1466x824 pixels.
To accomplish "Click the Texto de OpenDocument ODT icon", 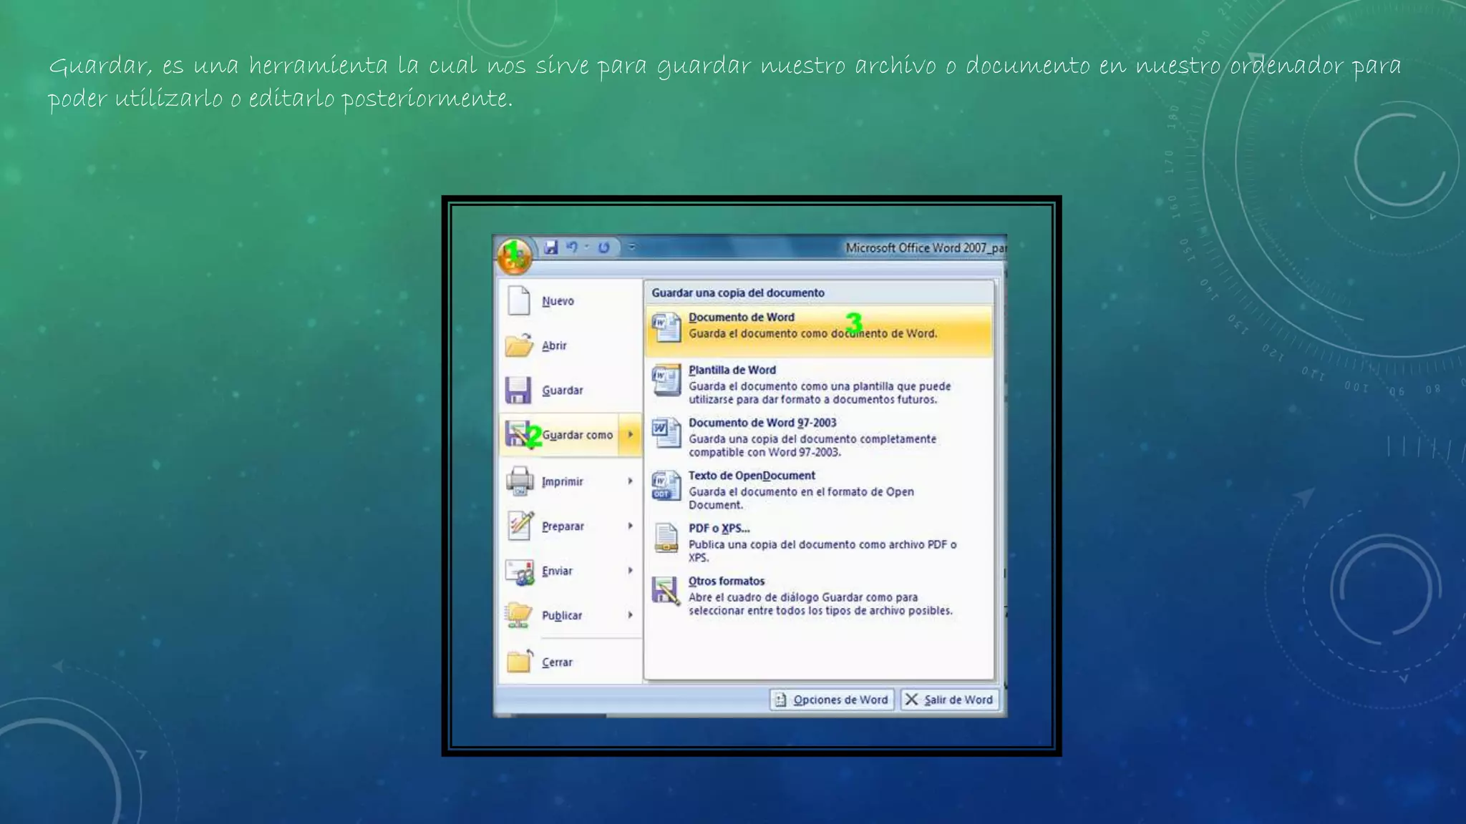I will click(666, 486).
